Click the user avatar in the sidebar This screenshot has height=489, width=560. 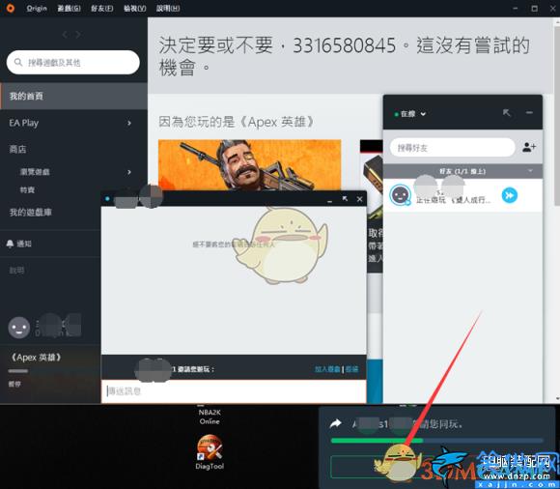(19, 328)
